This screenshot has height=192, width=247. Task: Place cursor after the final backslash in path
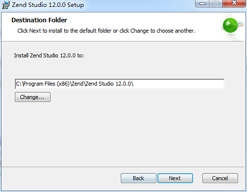pyautogui.click(x=134, y=84)
